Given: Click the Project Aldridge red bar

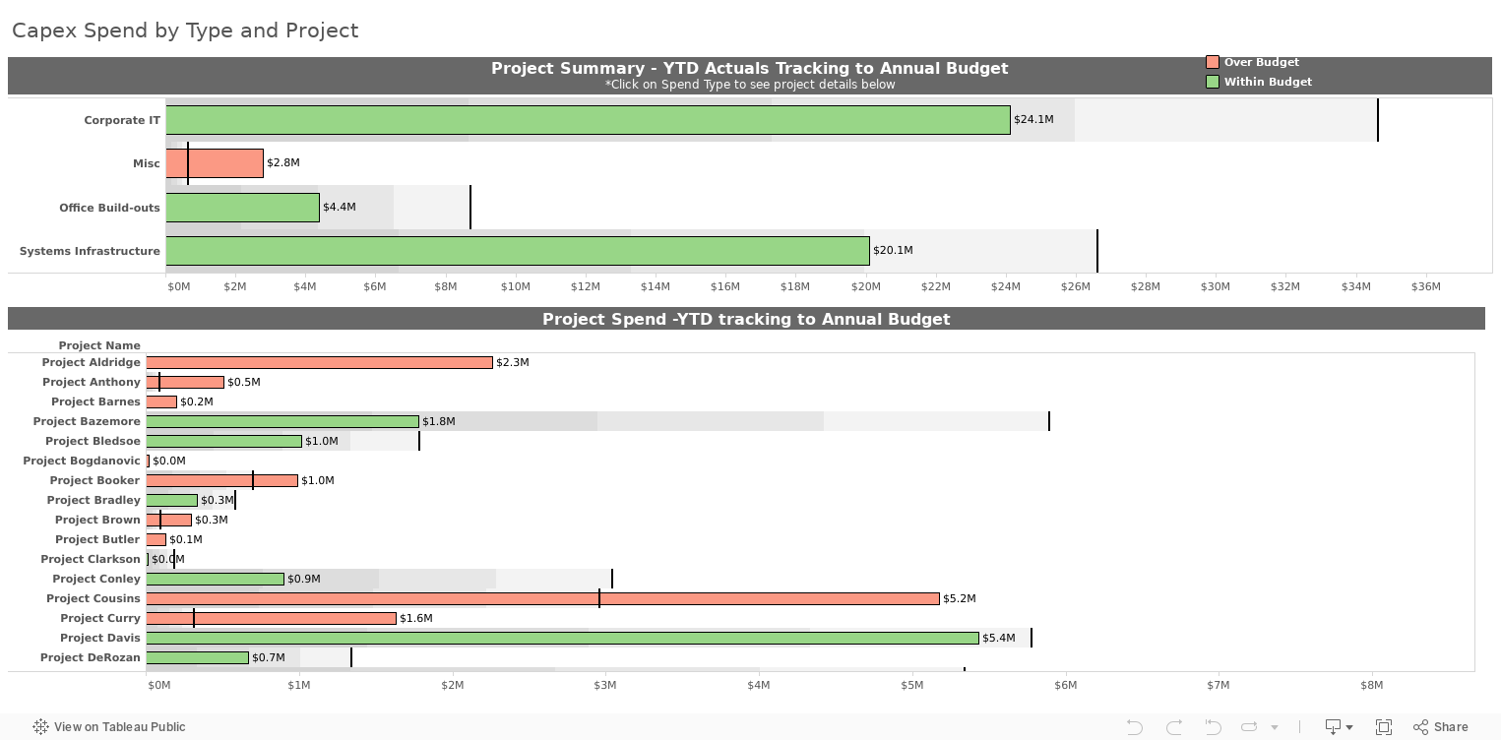Looking at the screenshot, I should (x=319, y=362).
